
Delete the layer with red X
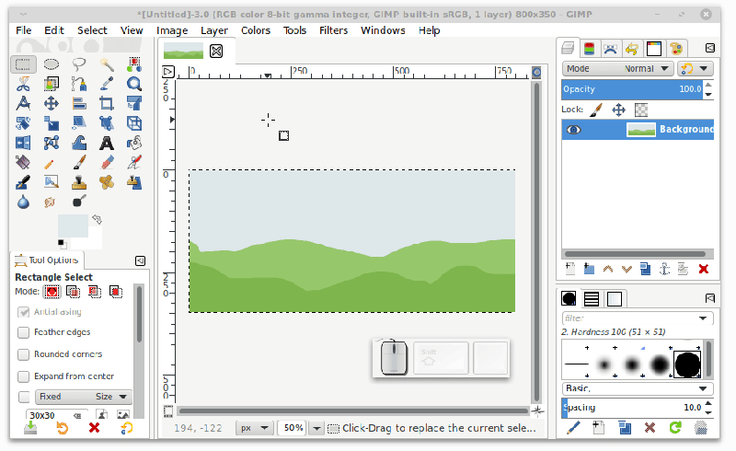point(703,269)
